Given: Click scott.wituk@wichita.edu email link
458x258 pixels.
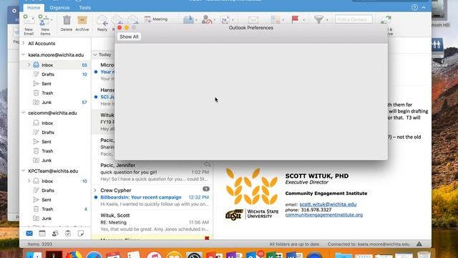Looking at the screenshot, I should 328,204.
